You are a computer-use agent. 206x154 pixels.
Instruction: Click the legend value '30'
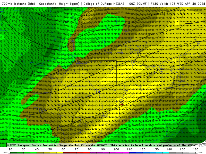pyautogui.click(x=24, y=149)
